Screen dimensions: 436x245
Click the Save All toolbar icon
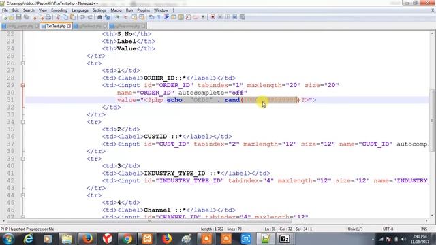[26, 17]
